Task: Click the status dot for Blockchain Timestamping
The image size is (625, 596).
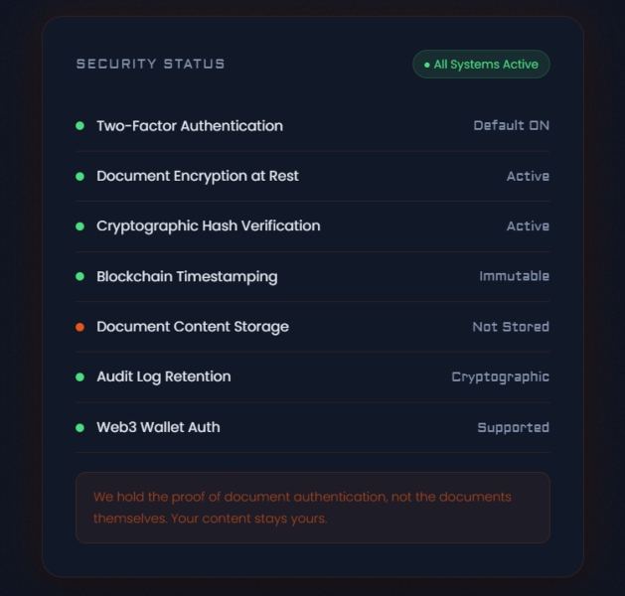Action: pyautogui.click(x=80, y=277)
